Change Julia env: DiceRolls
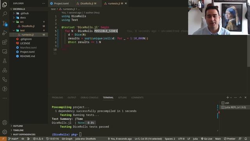 [x=86, y=139]
